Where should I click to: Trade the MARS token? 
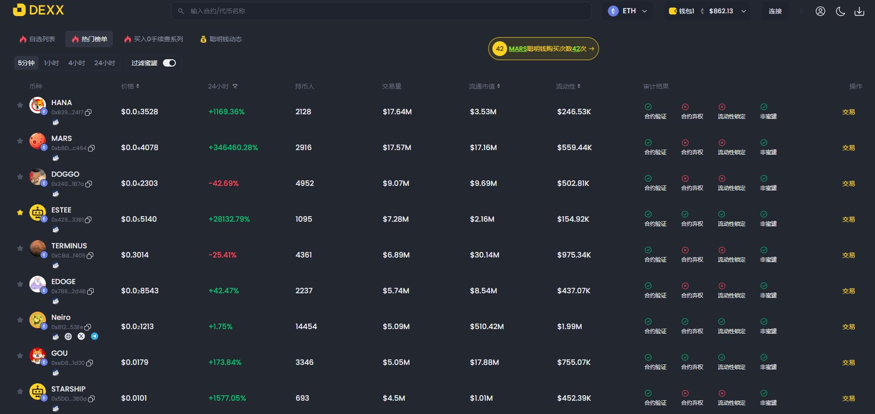(x=848, y=148)
